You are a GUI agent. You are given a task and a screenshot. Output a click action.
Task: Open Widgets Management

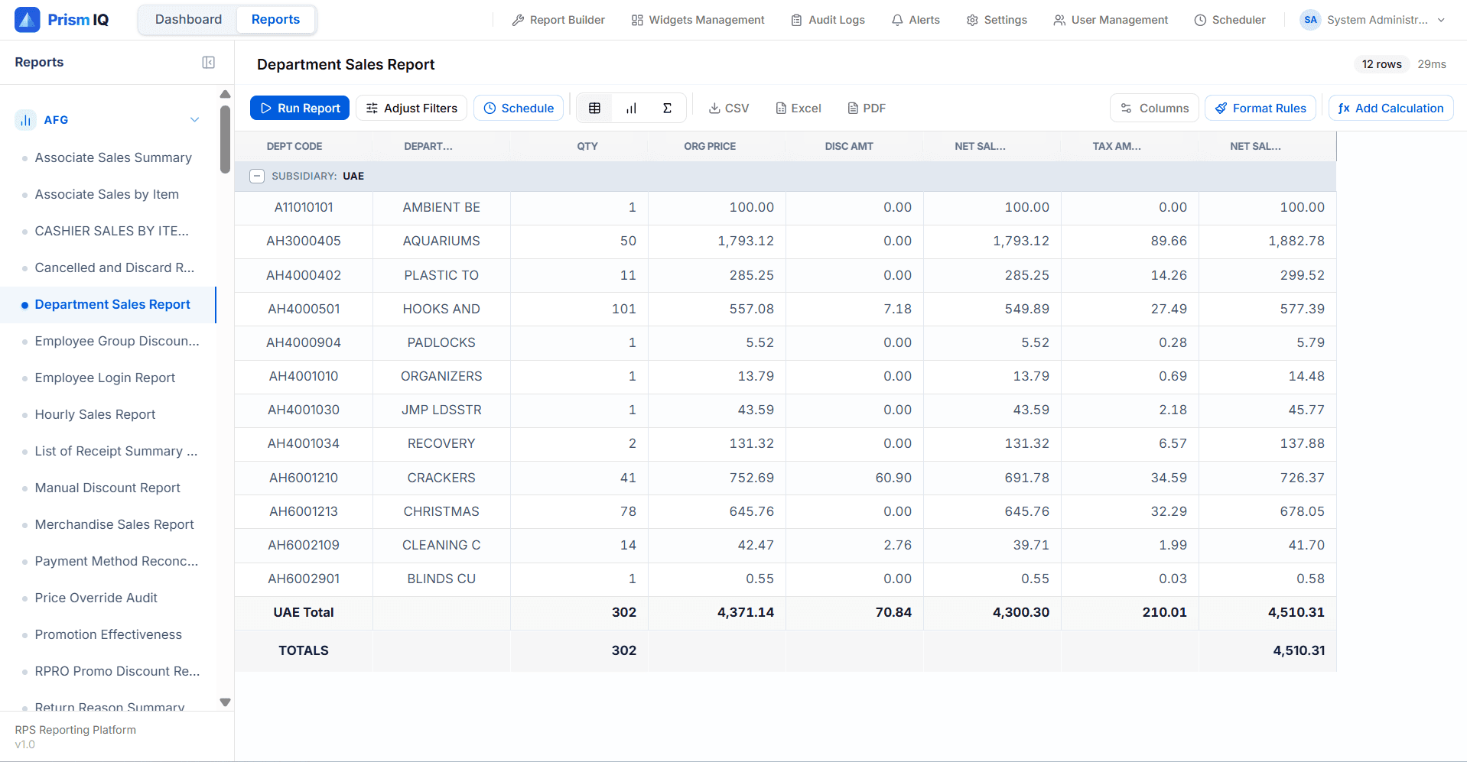point(697,20)
